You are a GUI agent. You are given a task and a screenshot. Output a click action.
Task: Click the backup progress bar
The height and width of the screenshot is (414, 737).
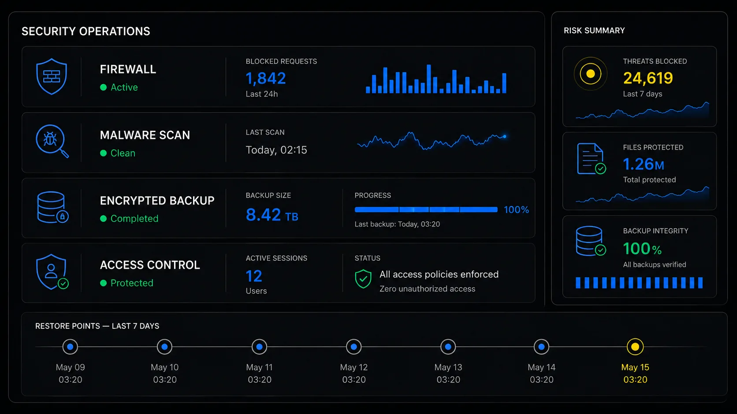click(426, 210)
